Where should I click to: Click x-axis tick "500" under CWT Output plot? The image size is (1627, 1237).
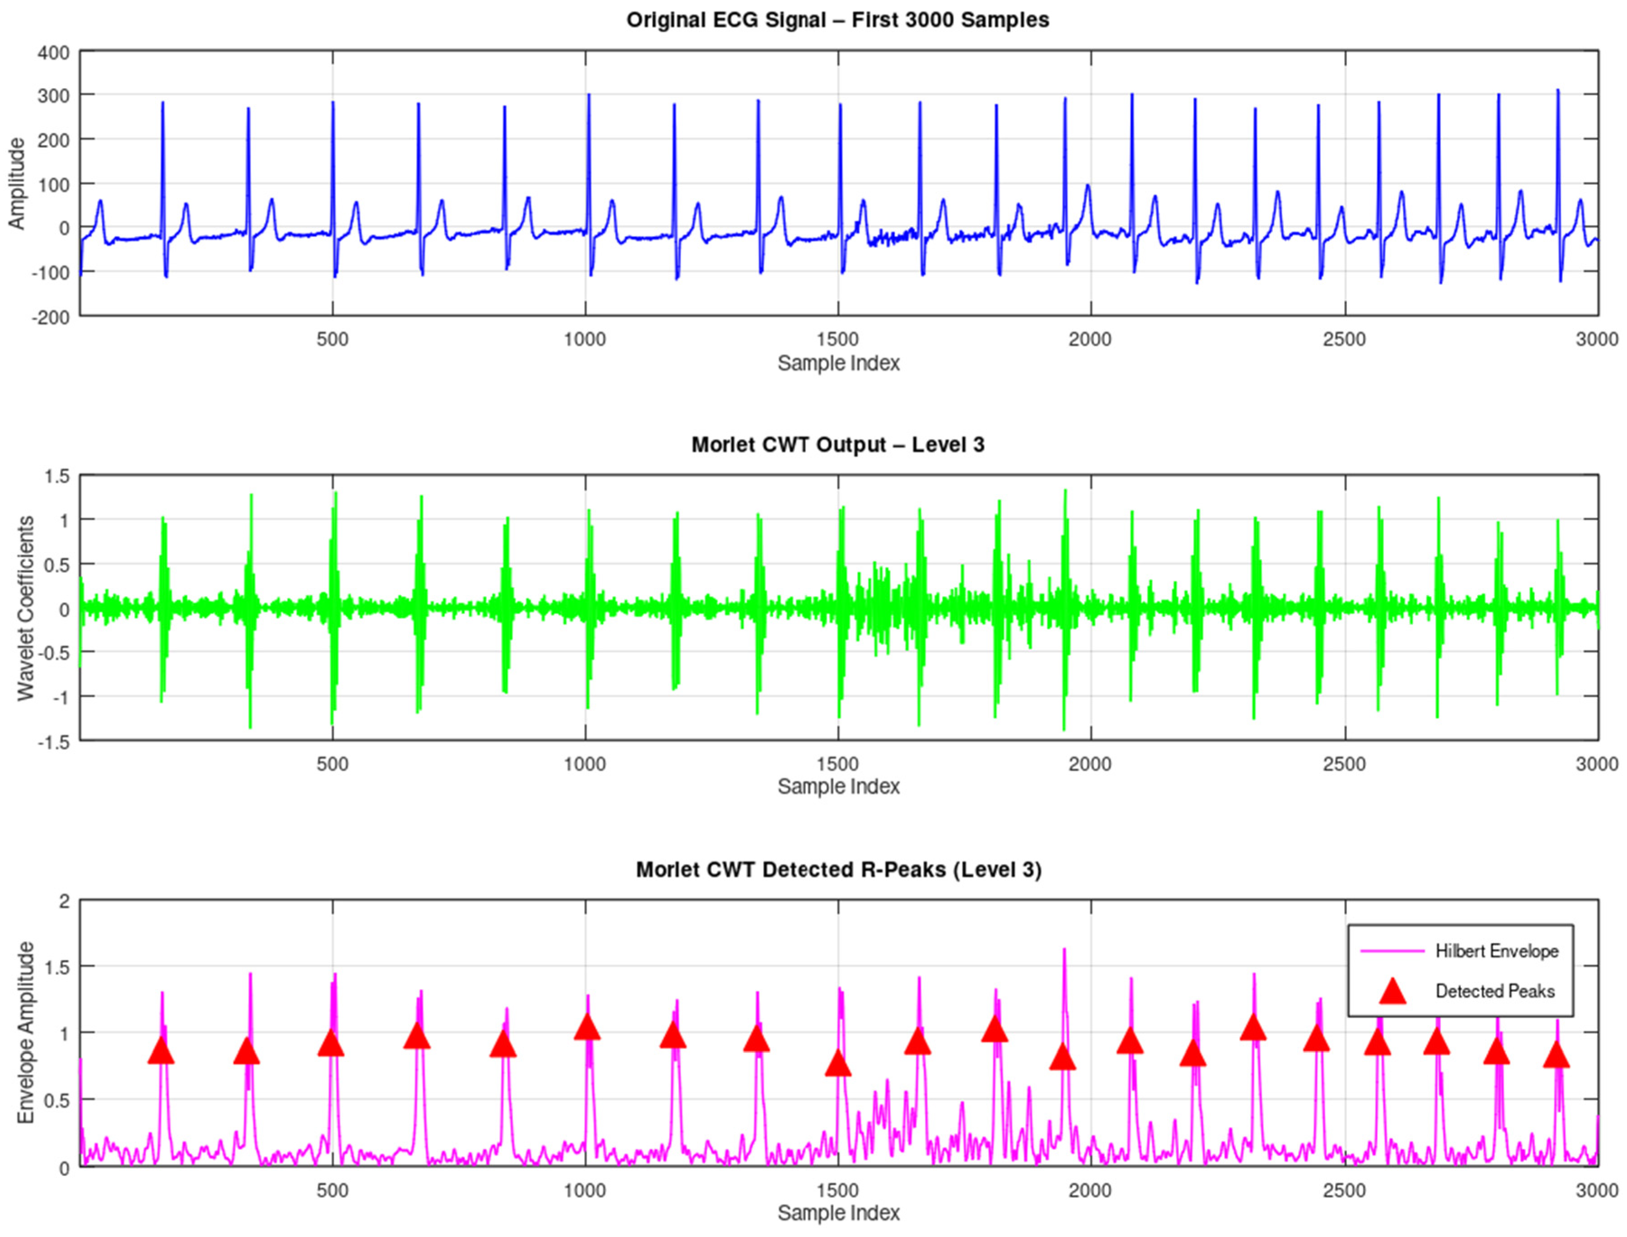pyautogui.click(x=332, y=764)
